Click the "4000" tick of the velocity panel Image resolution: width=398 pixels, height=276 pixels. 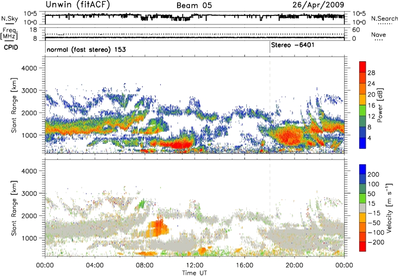point(29,171)
